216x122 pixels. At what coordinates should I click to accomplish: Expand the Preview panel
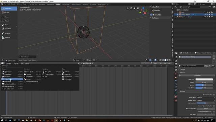pyautogui.click(x=182, y=69)
